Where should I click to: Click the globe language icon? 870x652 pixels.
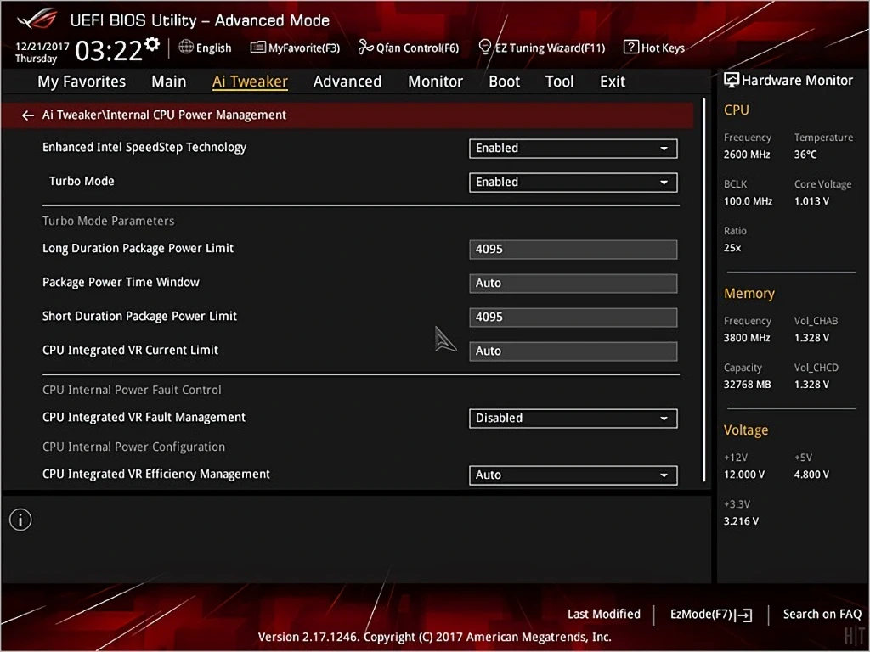(x=186, y=48)
